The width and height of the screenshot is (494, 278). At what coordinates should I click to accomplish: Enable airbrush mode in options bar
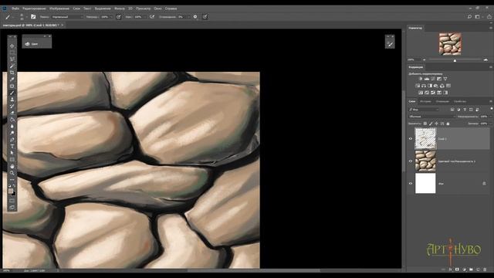click(152, 17)
